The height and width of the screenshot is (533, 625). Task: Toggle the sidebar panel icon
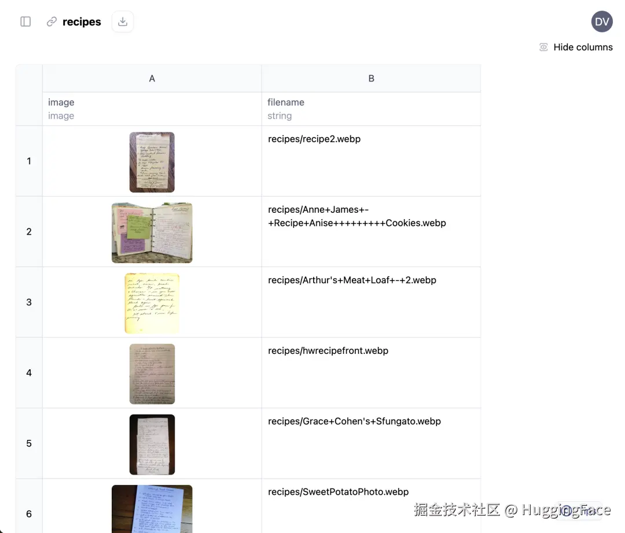25,21
